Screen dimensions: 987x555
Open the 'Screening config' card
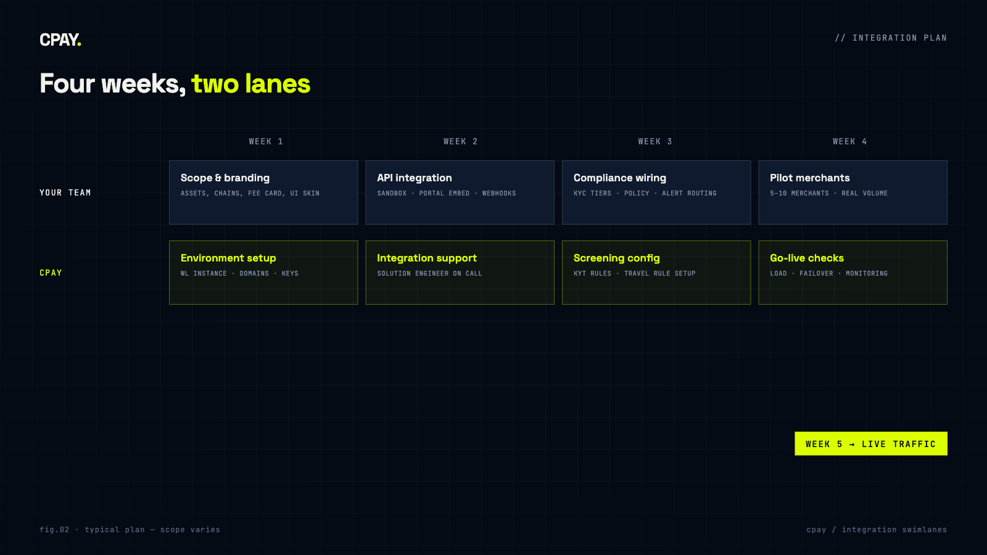pyautogui.click(x=656, y=273)
